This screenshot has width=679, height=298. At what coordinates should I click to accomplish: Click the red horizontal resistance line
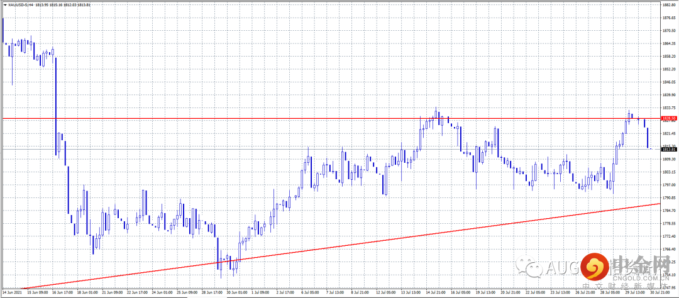pos(331,118)
